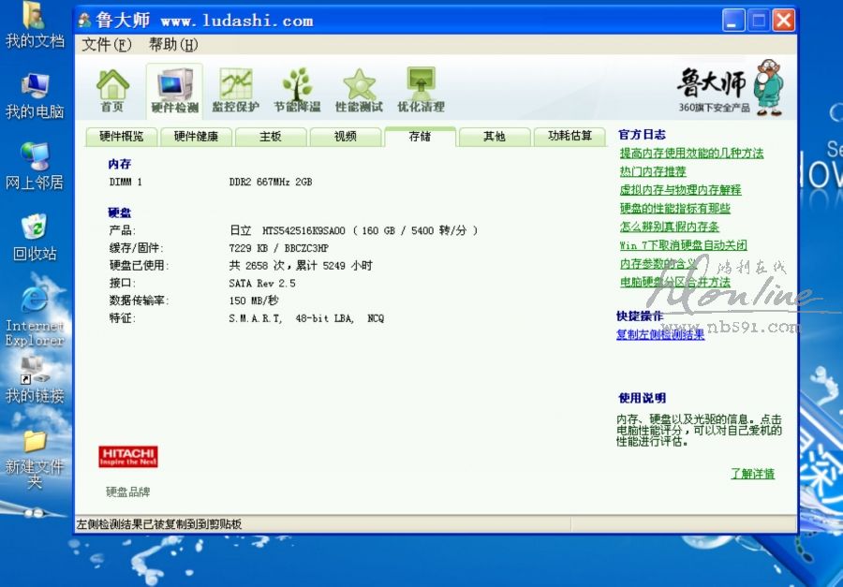Switch to the 其他 tab
This screenshot has height=587, width=843.
coord(494,137)
